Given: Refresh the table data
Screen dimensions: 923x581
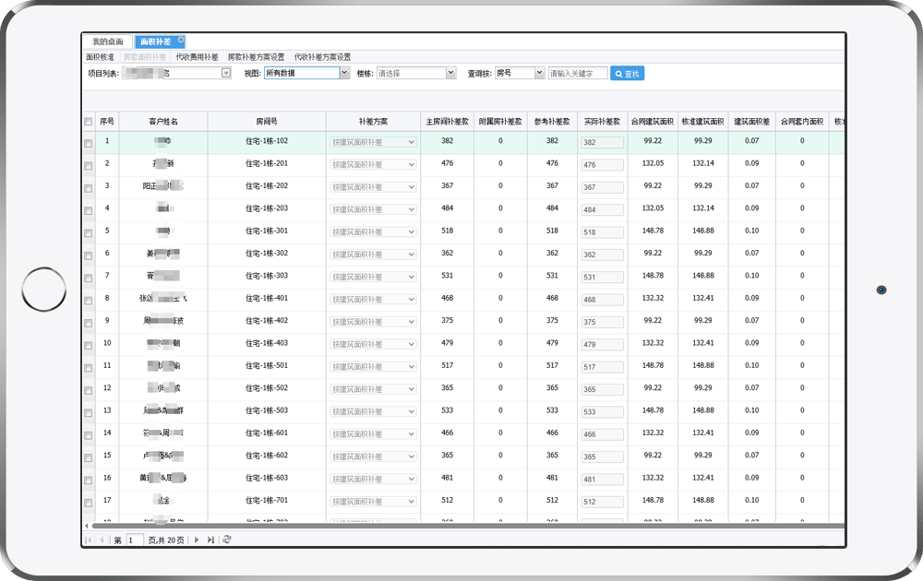Looking at the screenshot, I should click(227, 539).
